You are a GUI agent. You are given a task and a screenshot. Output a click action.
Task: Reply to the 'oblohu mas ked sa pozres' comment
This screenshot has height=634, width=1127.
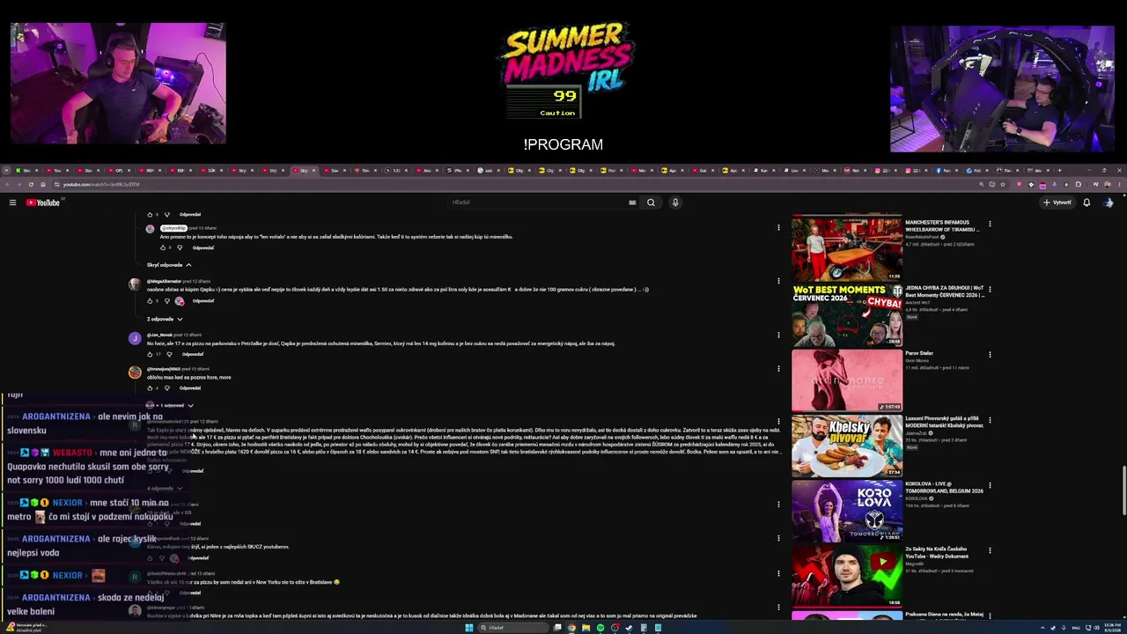pos(190,387)
